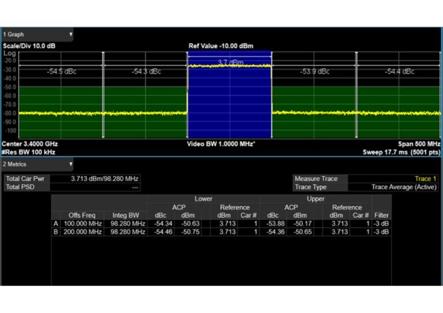Click the Log scale label on graph
The image size is (443, 313).
click(x=9, y=53)
